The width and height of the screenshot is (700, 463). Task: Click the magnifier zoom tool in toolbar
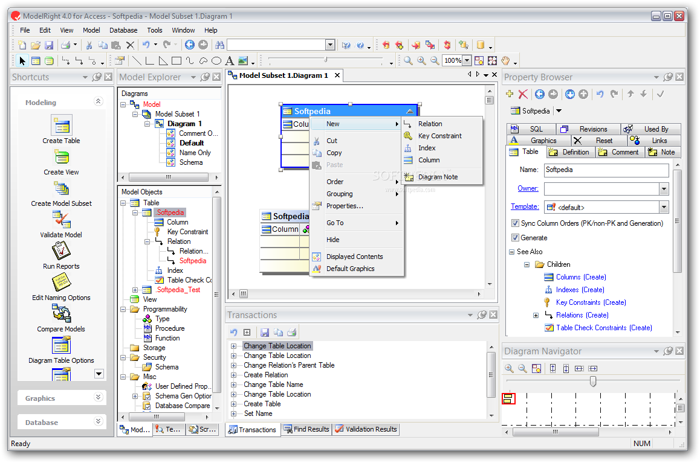click(x=408, y=60)
